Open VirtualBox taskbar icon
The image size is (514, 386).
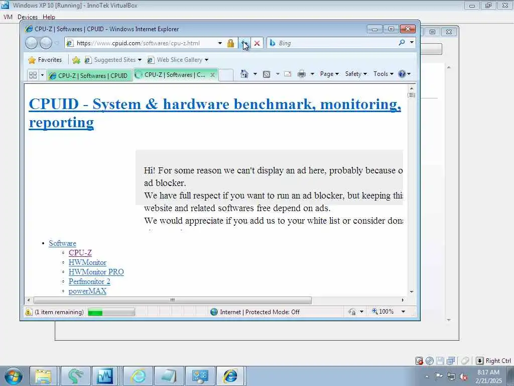pos(105,376)
